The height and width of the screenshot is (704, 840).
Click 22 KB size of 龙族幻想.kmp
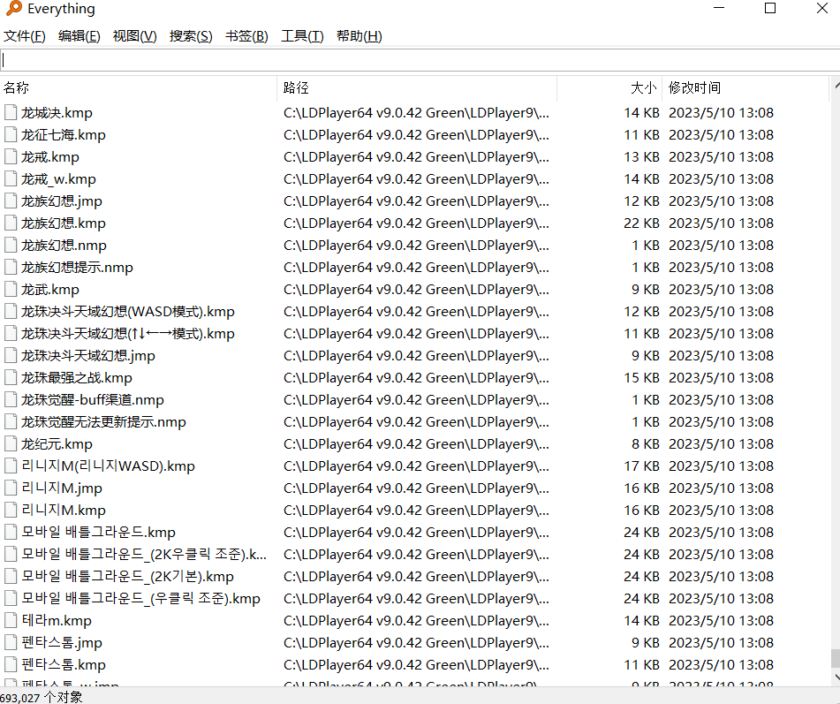641,223
